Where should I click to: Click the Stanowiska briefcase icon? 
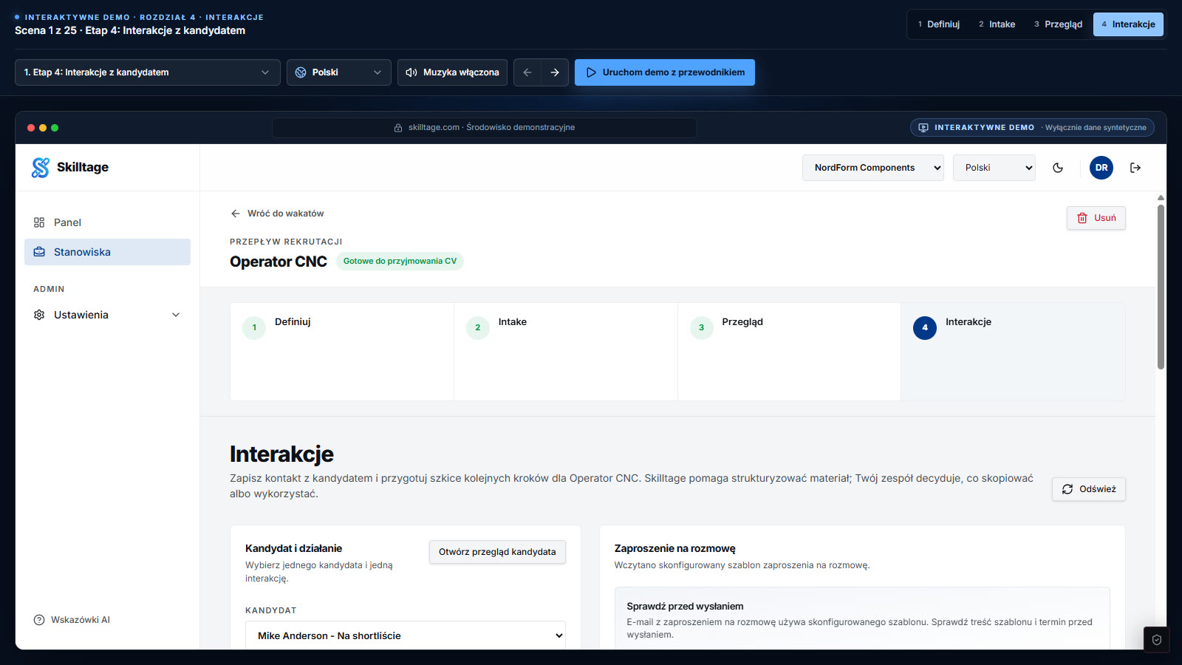[39, 252]
